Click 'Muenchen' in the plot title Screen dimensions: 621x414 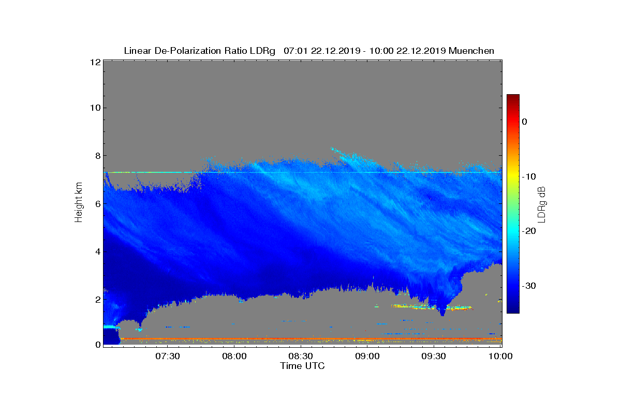tap(471, 51)
